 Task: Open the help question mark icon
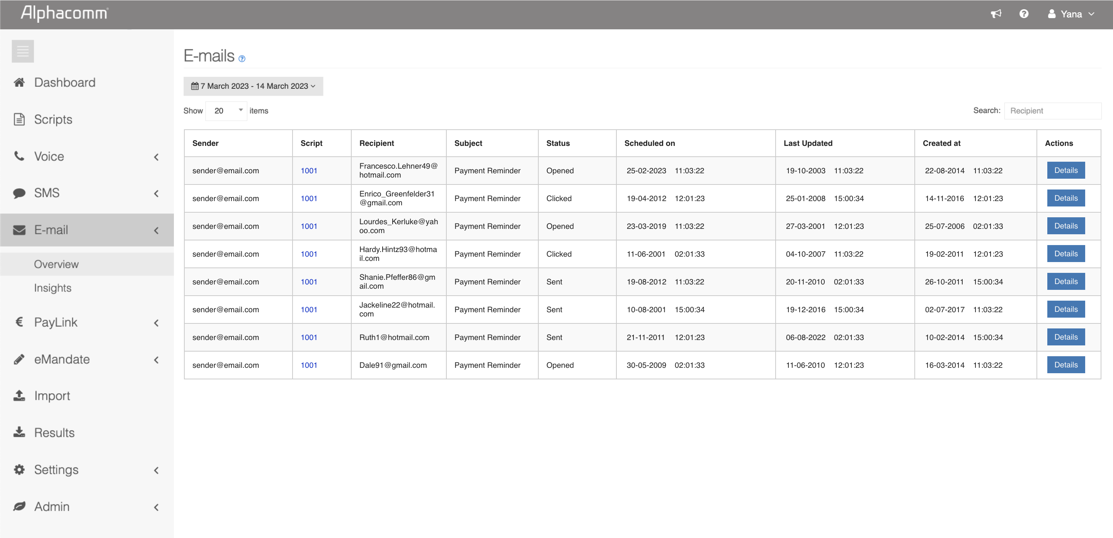click(x=1025, y=14)
